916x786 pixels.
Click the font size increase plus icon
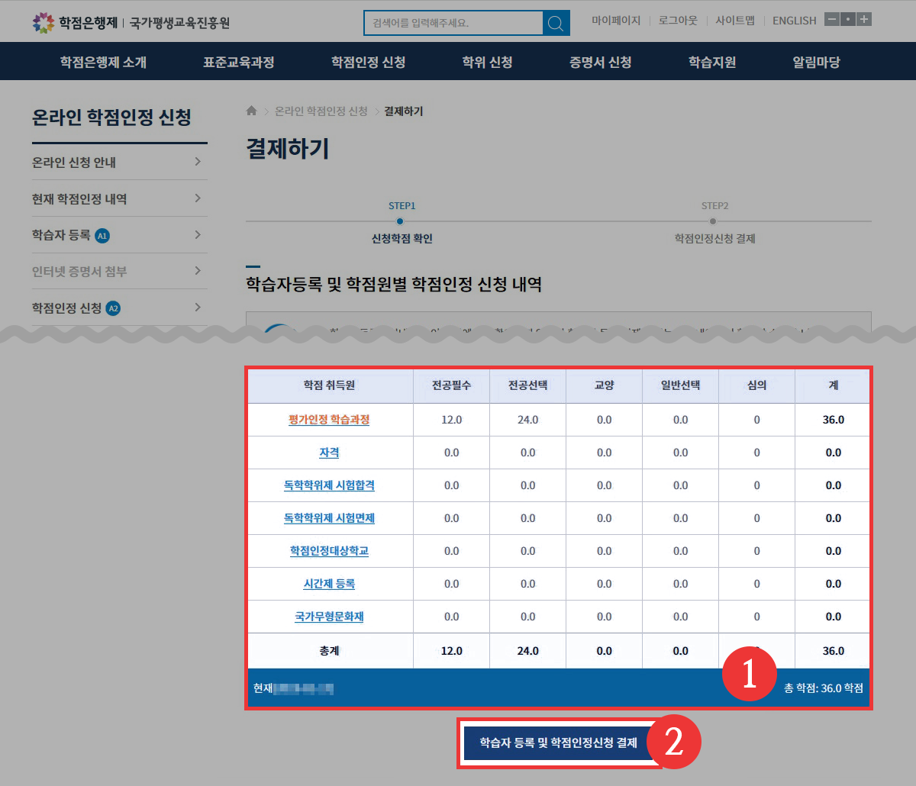(x=864, y=20)
